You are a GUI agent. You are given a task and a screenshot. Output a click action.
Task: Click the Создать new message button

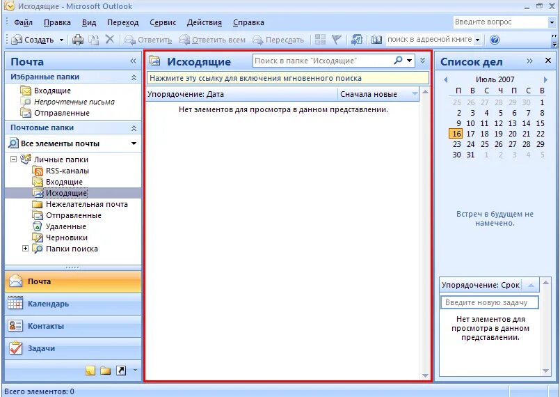click(33, 40)
